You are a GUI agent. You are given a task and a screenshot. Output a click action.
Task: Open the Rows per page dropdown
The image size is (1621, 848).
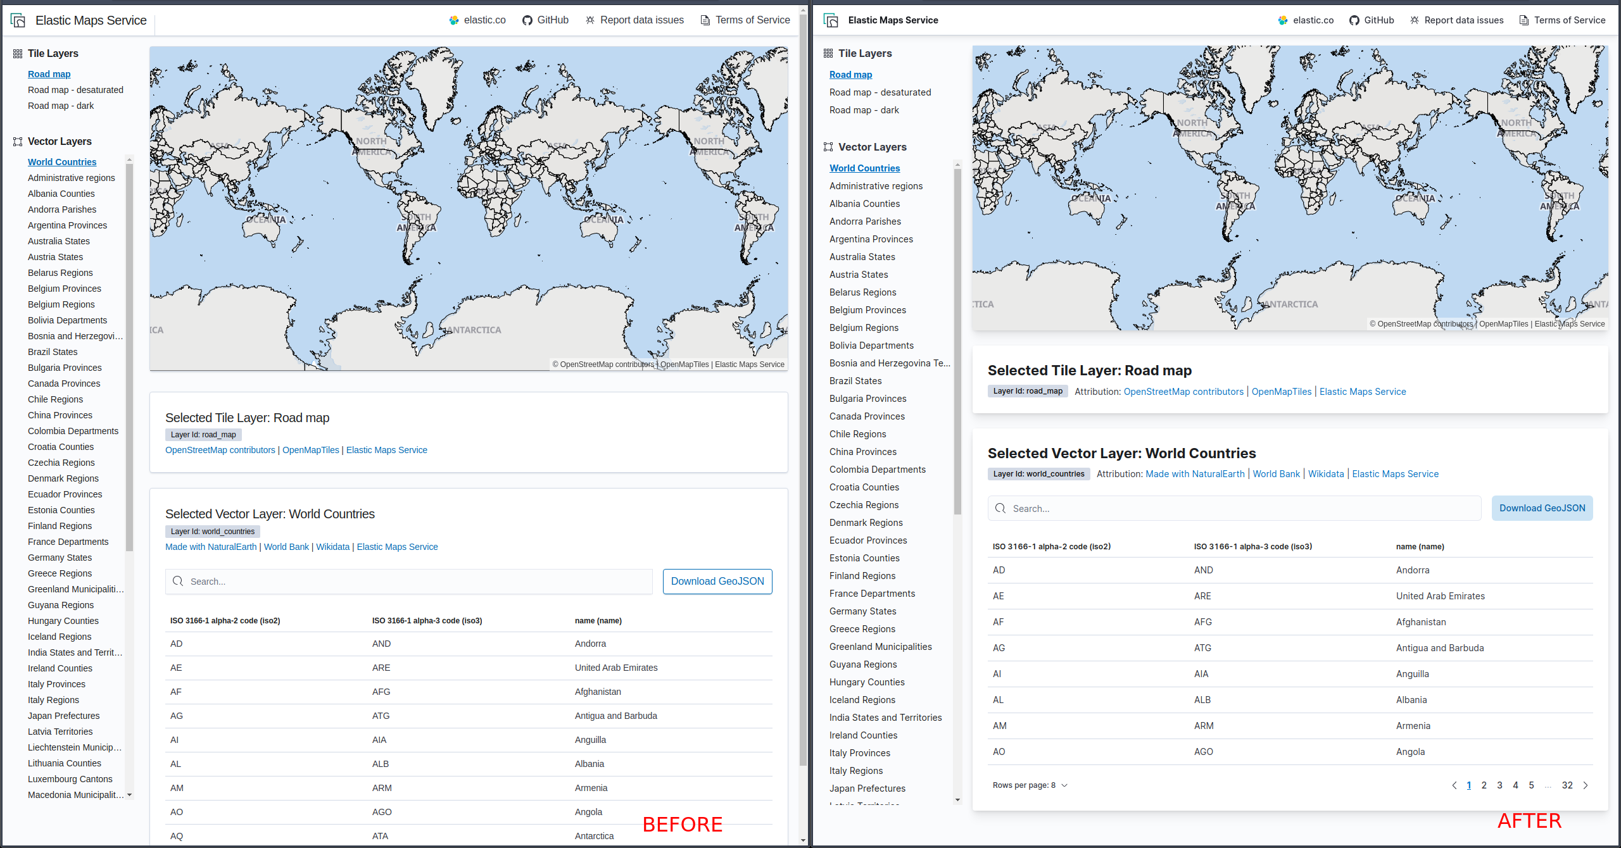click(1030, 785)
